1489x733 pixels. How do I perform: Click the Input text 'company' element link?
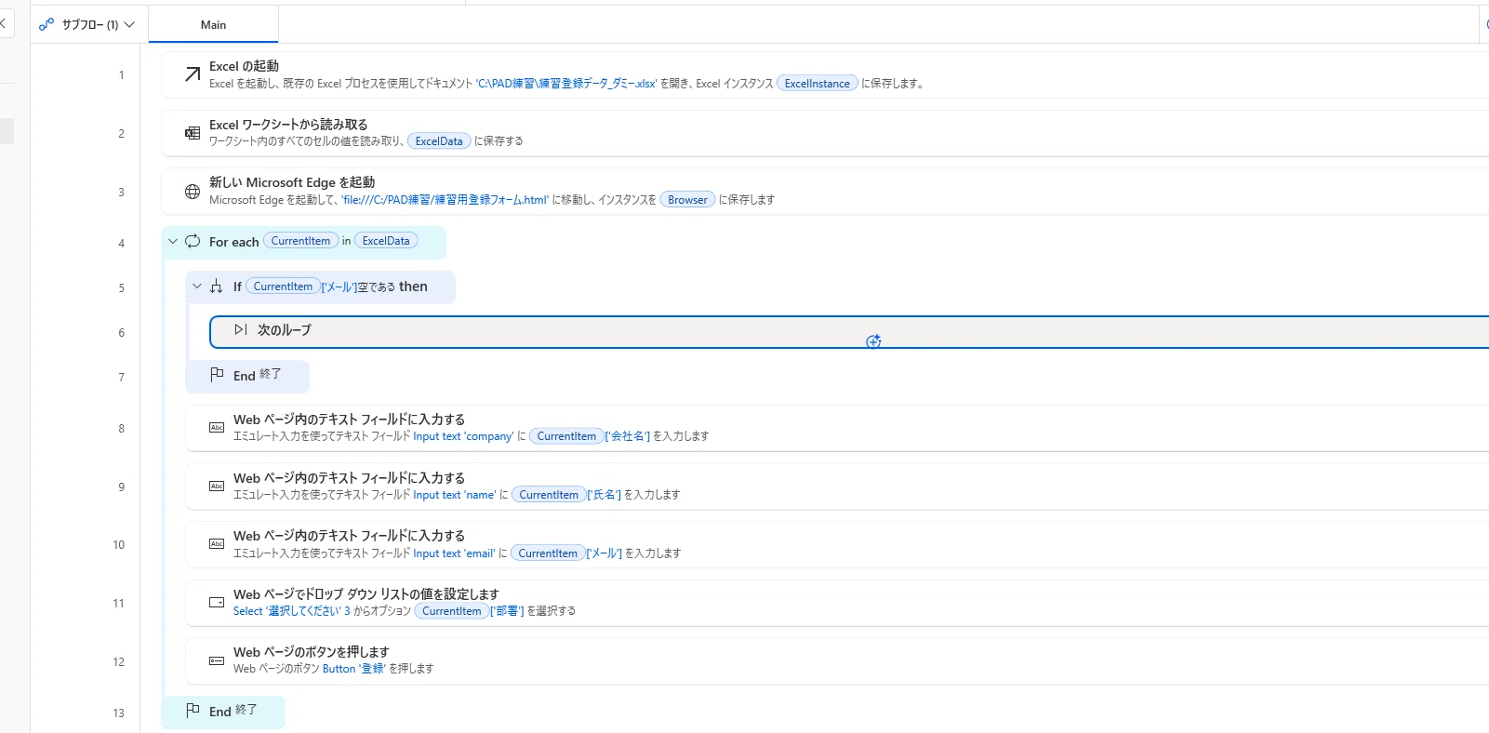(x=463, y=436)
